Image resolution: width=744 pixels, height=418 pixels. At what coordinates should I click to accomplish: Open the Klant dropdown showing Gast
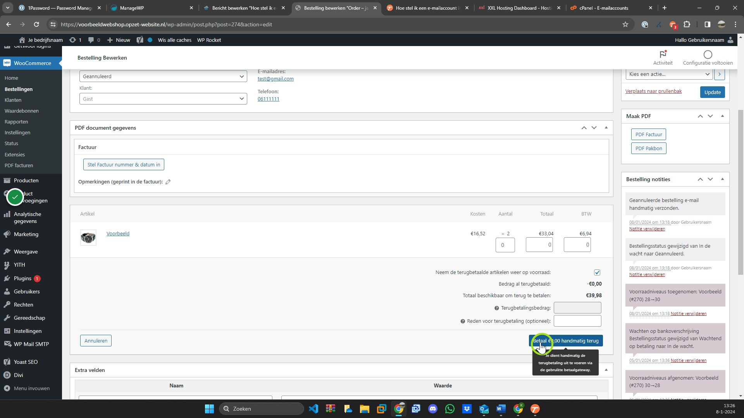pyautogui.click(x=163, y=99)
